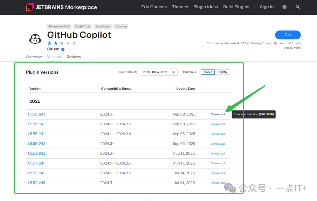Open version 1.5.55-241
The image size is (317, 201).
(36, 134)
